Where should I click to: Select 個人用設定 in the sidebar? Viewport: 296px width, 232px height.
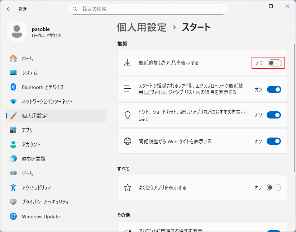coord(13,116)
